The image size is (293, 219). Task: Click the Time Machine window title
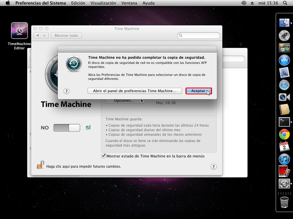(127, 29)
